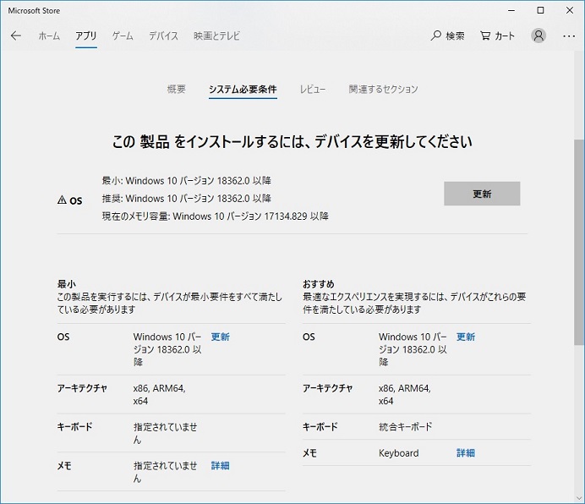This screenshot has height=504, width=585.
Task: Open the search magnifier icon
Action: [435, 36]
